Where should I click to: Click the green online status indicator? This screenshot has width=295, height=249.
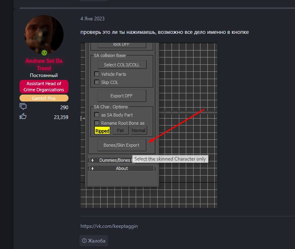click(44, 53)
